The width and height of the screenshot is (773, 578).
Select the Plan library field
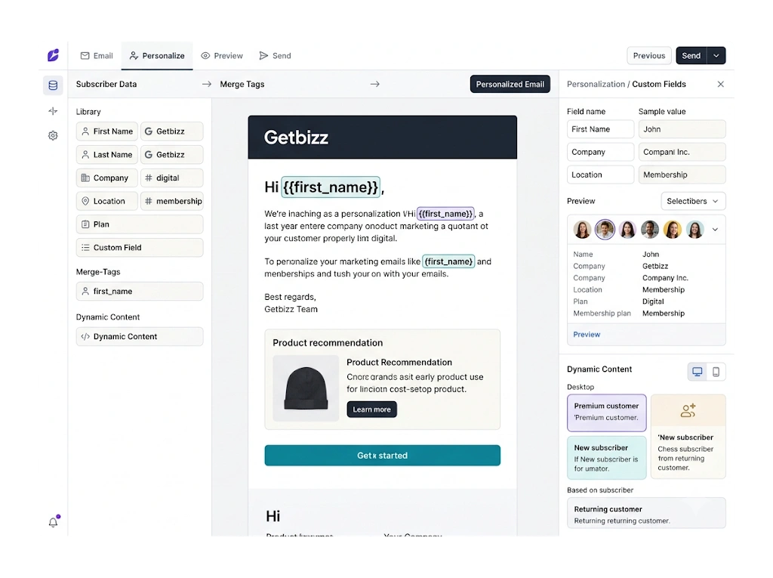[x=140, y=224]
